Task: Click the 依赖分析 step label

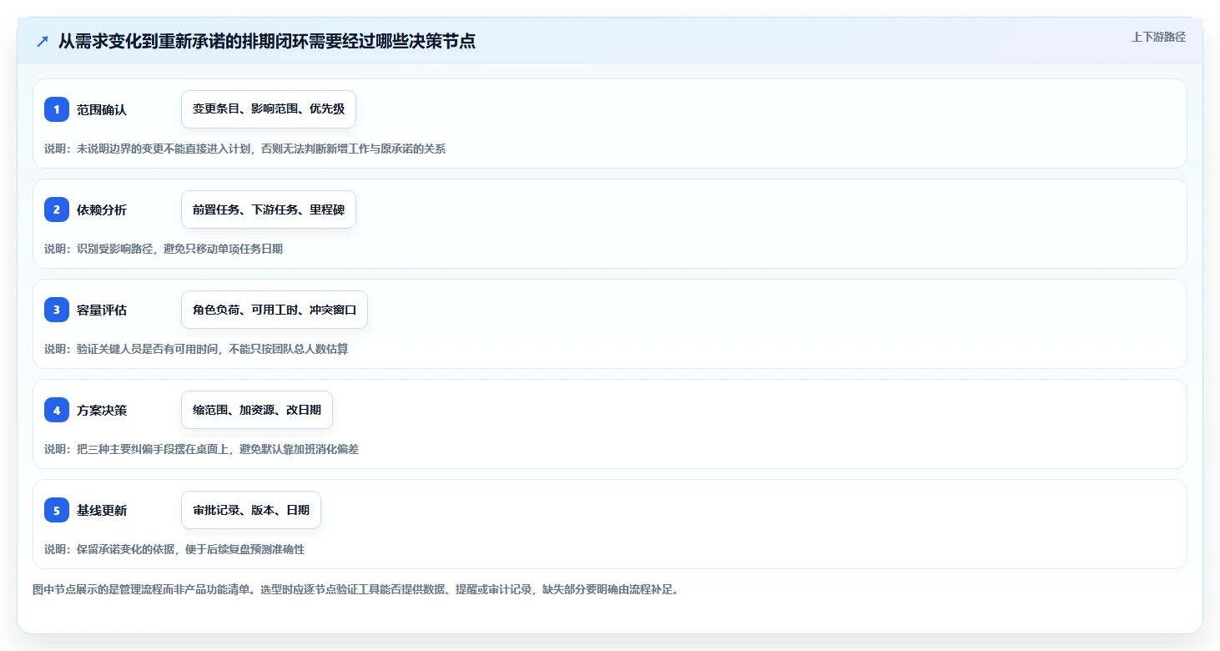Action: (x=102, y=209)
